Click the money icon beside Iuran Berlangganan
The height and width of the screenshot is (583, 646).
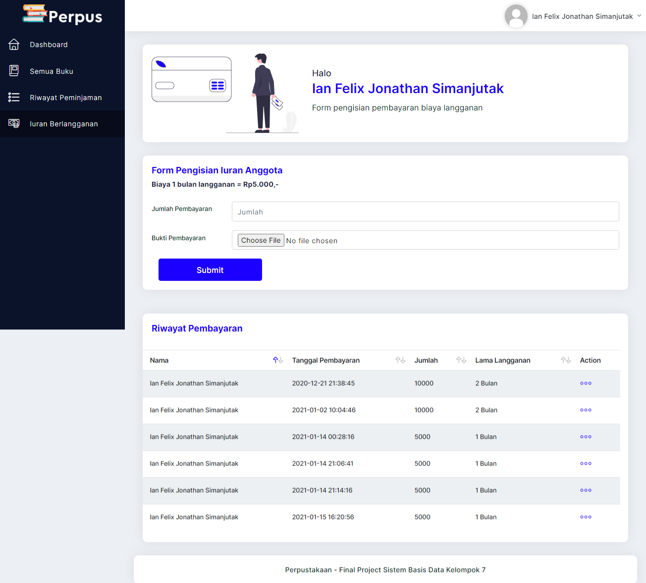pyautogui.click(x=14, y=123)
